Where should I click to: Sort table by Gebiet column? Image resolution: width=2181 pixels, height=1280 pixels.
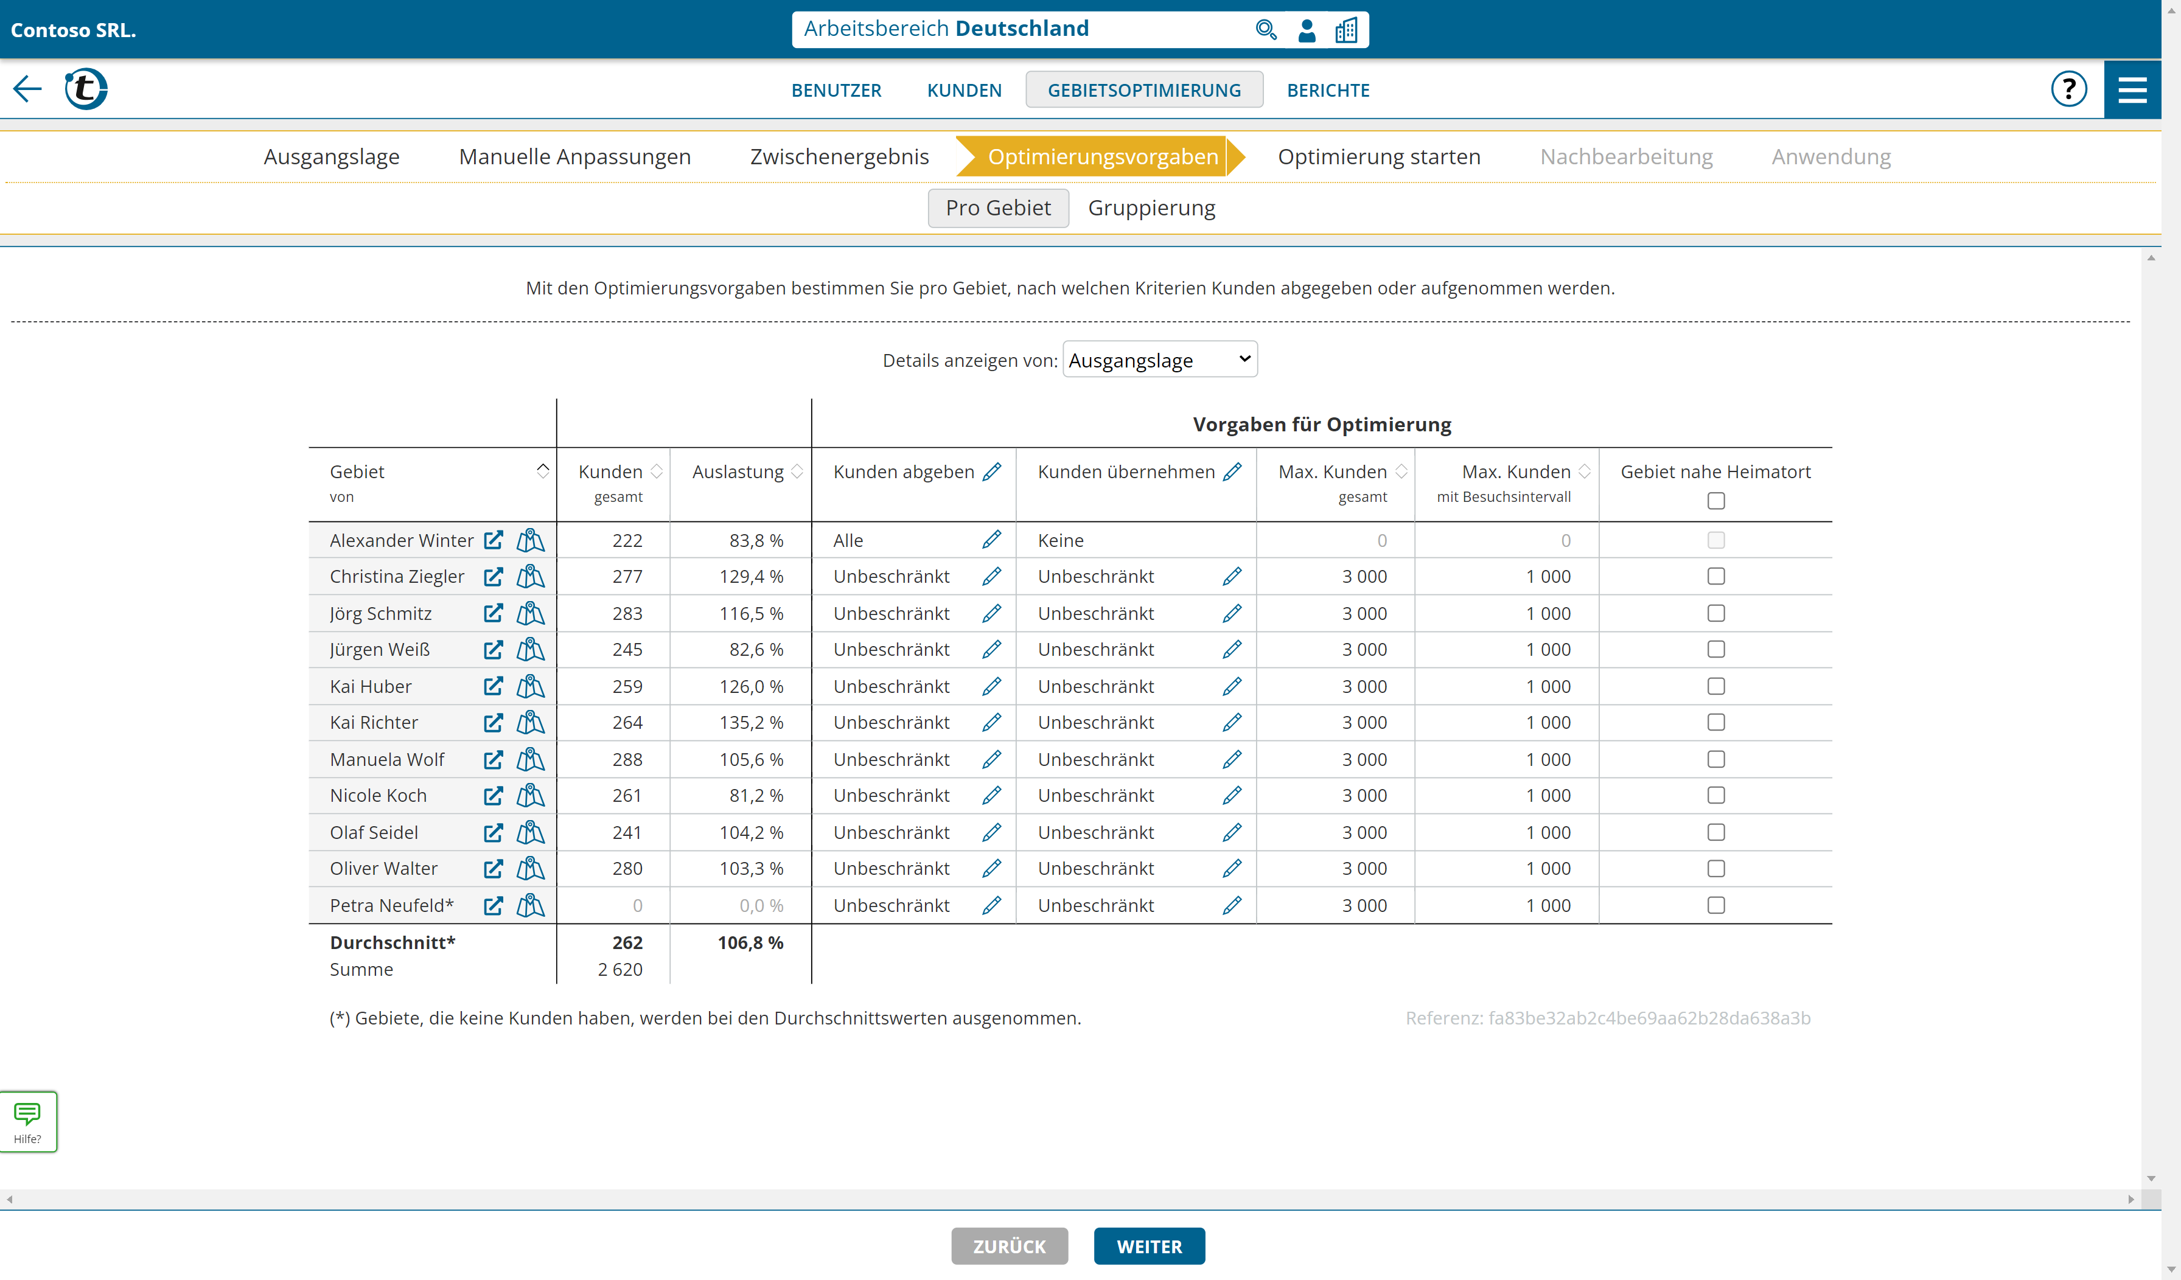543,471
